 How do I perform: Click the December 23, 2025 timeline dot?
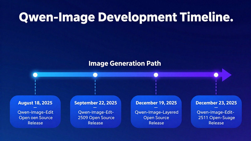[216, 75]
